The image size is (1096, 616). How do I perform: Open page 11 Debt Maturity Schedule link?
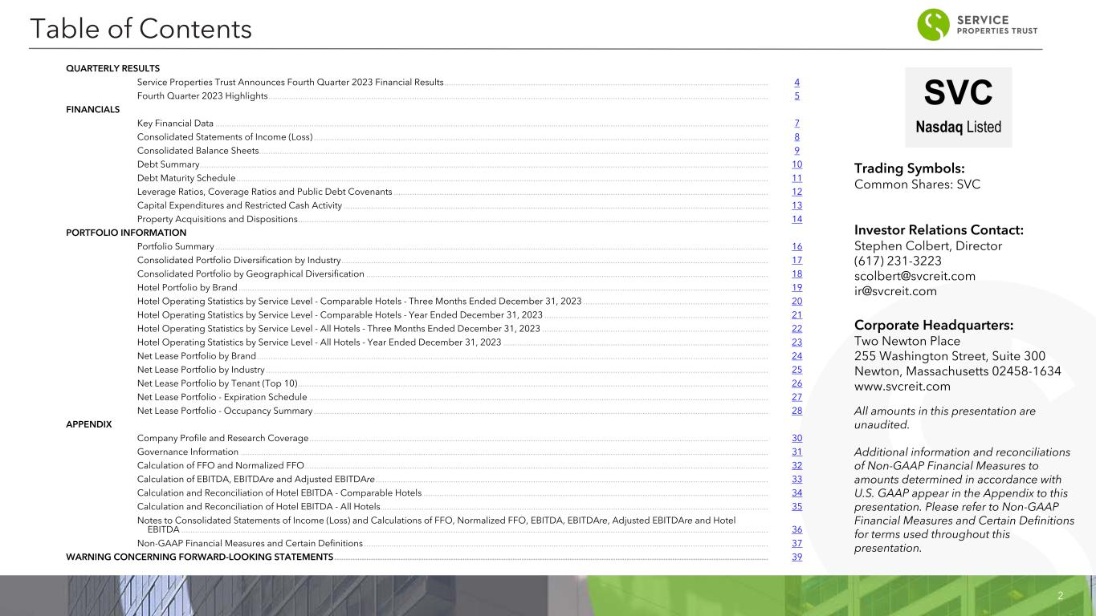(x=796, y=178)
